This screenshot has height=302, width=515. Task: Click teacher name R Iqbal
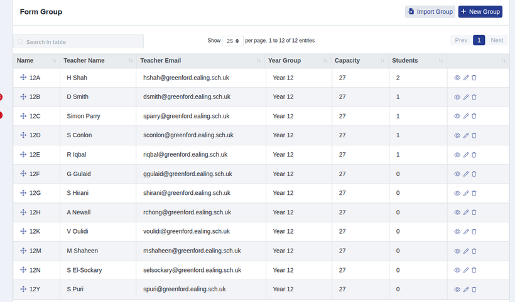(x=76, y=154)
